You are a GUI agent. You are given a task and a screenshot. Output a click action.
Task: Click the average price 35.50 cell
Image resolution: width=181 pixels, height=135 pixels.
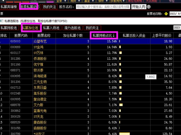[168, 82]
